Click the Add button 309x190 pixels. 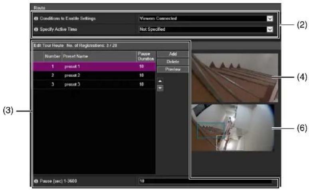[173, 54]
